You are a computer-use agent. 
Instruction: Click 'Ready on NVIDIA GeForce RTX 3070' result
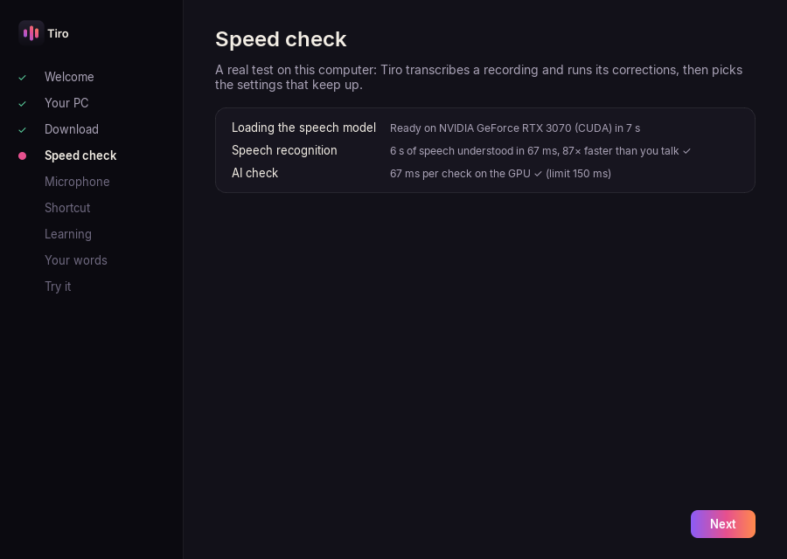tap(515, 128)
